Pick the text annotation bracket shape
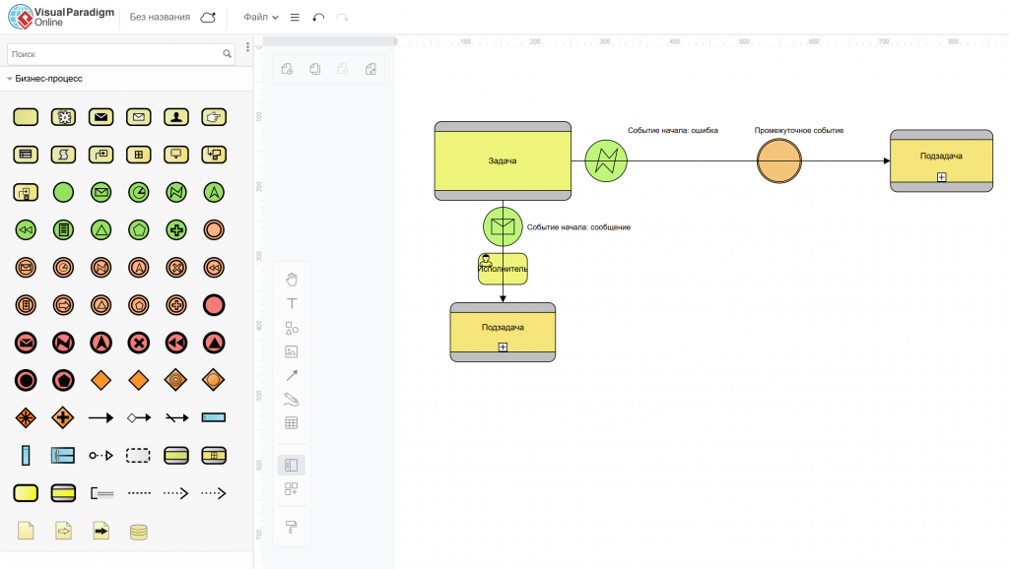This screenshot has width=1009, height=569. click(101, 493)
